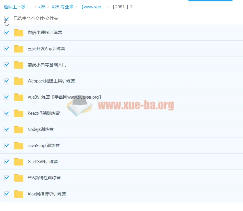Click 返回上一级 to go back
The image size is (243, 211).
(x=14, y=7)
